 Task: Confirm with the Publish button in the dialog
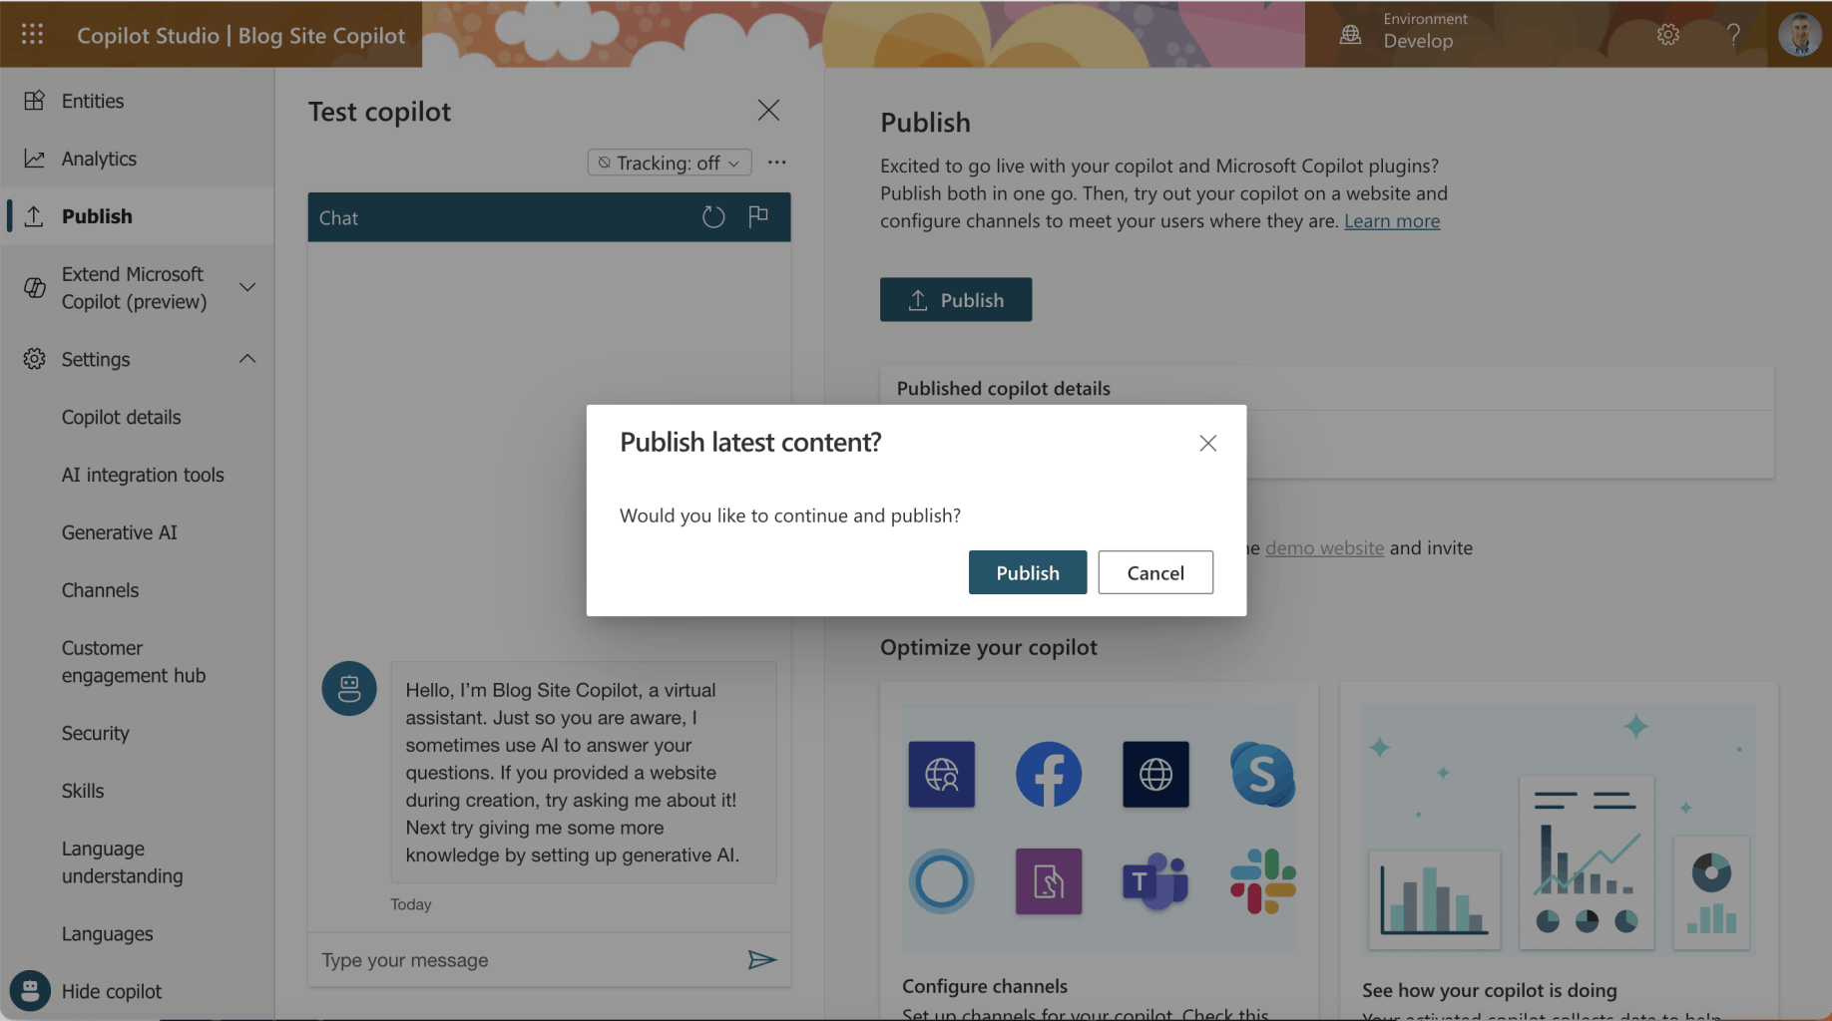pos(1027,572)
